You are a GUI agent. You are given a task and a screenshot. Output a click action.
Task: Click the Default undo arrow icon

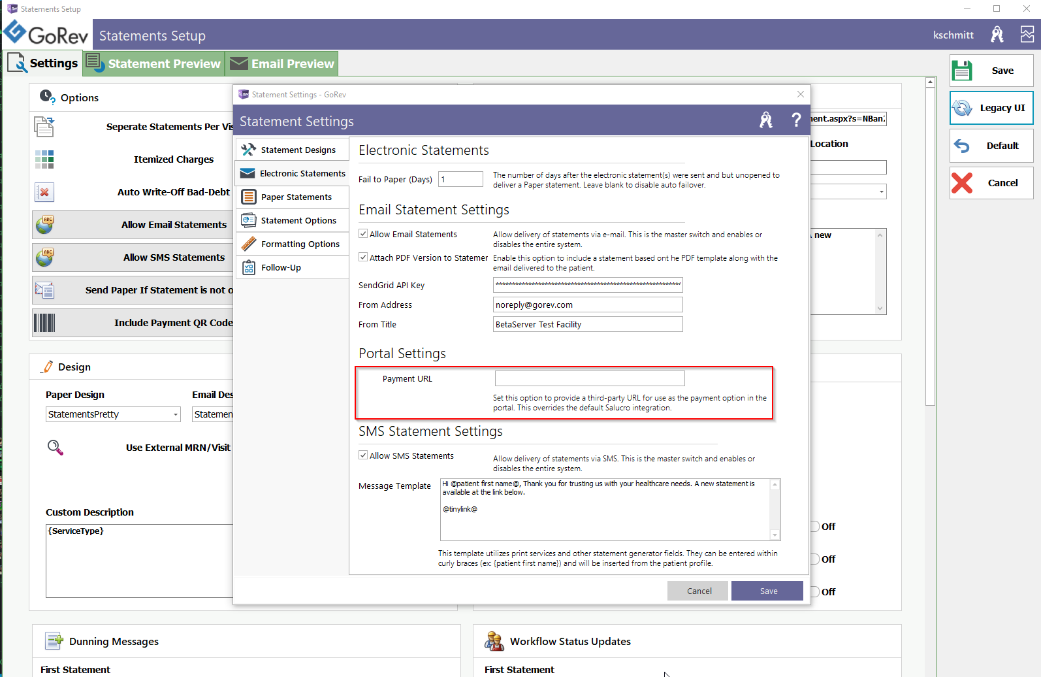pyautogui.click(x=962, y=146)
